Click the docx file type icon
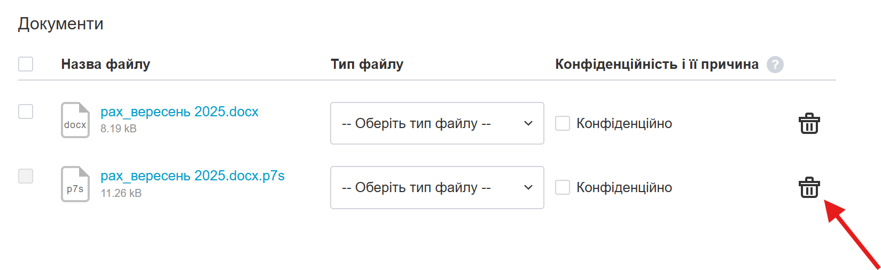This screenshot has height=270, width=881. (75, 120)
